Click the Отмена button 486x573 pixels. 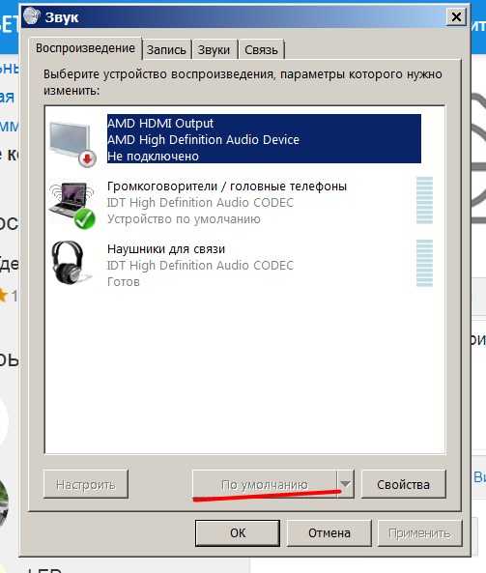(x=329, y=532)
